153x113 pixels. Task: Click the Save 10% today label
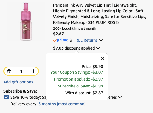point(28,97)
